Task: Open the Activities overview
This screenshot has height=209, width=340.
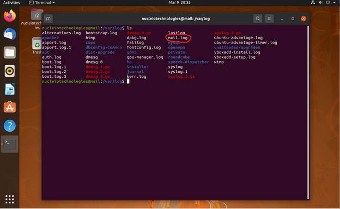Action: [11, 3]
